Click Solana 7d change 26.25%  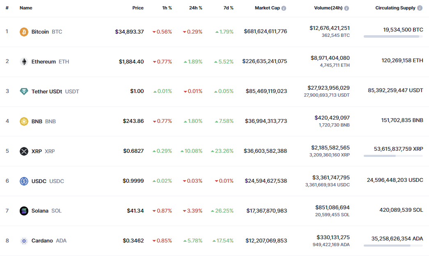(222, 211)
